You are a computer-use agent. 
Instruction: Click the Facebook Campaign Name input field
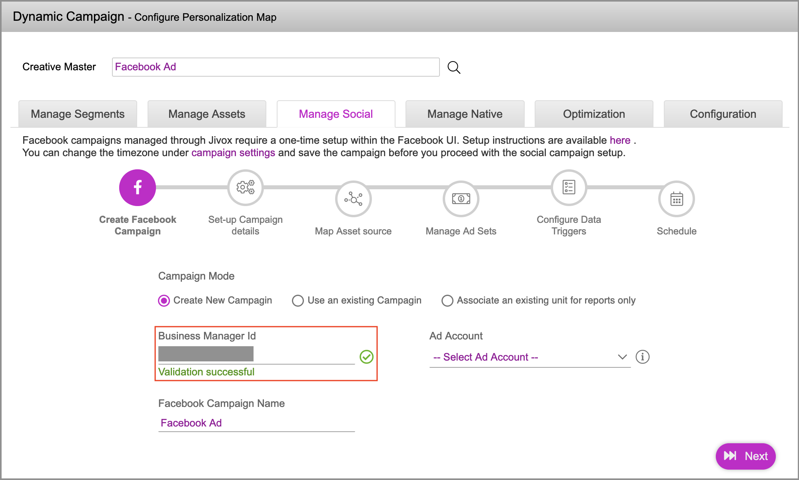point(256,423)
